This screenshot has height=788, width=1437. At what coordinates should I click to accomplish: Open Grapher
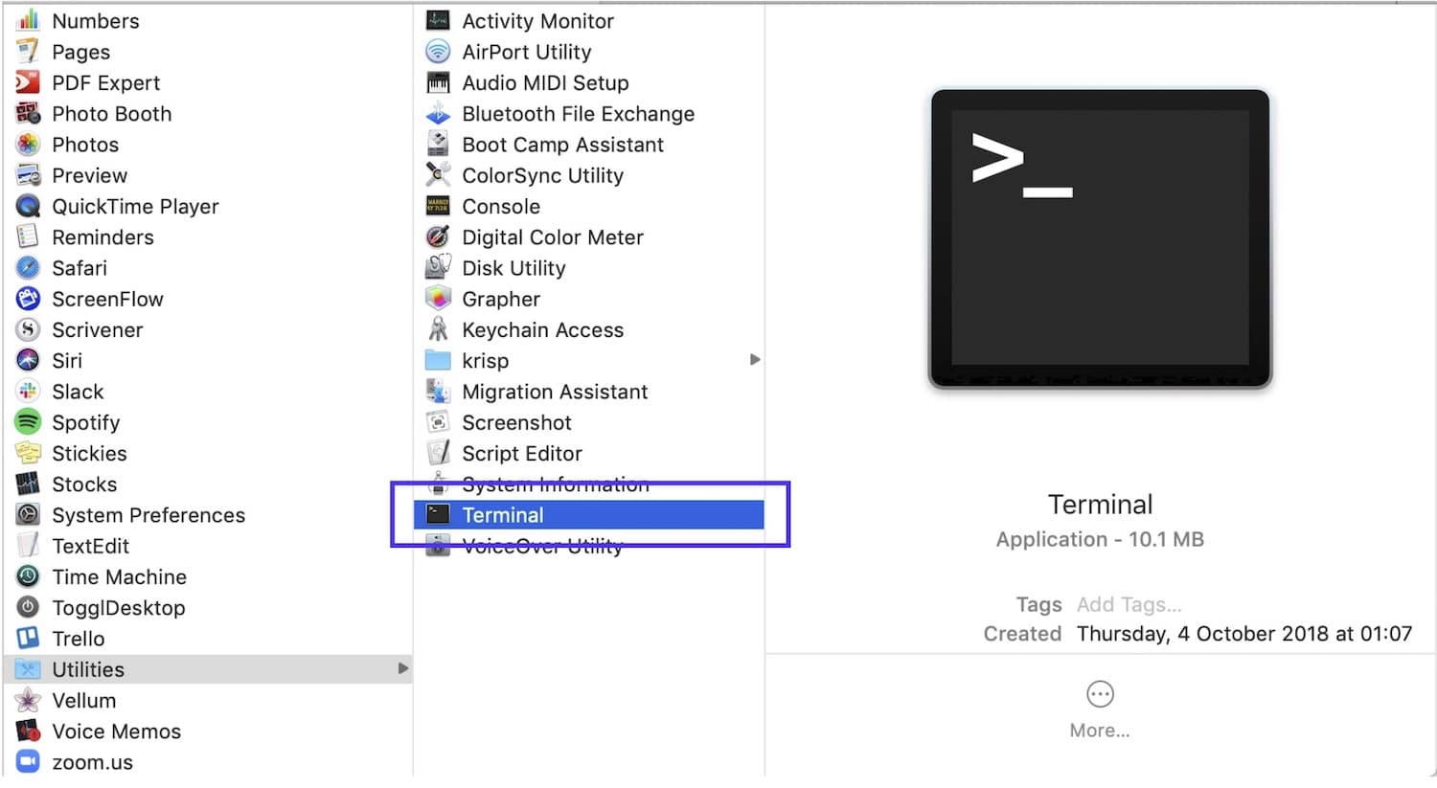point(500,299)
